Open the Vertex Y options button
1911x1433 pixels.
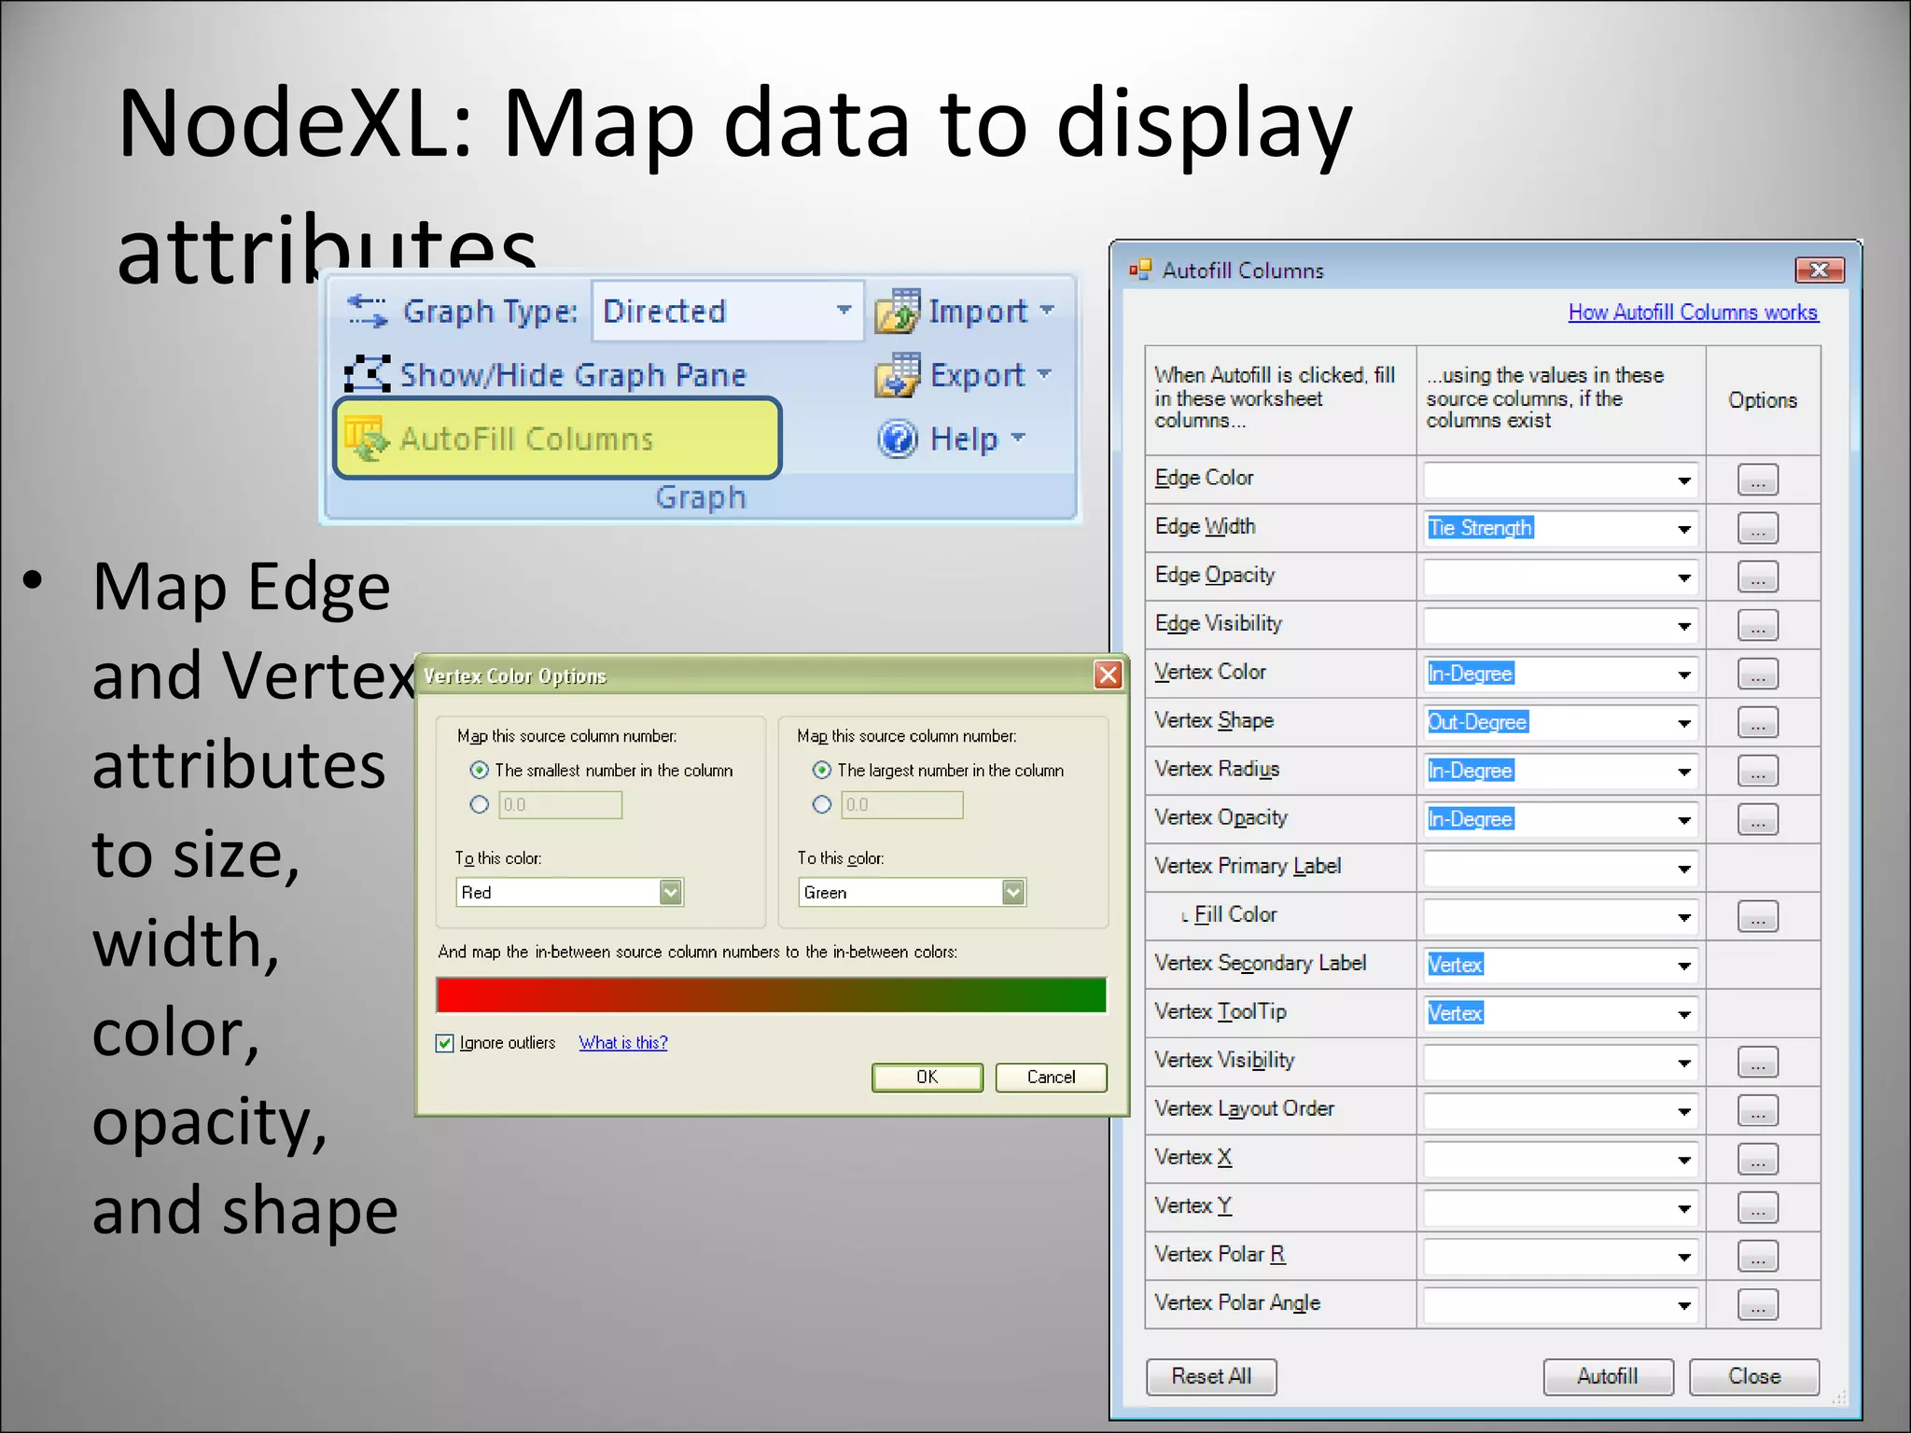coord(1757,1207)
